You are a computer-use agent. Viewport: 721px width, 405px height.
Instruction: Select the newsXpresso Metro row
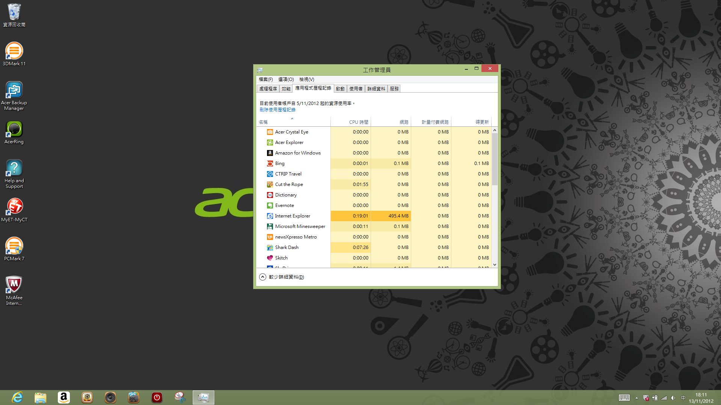[x=374, y=237]
